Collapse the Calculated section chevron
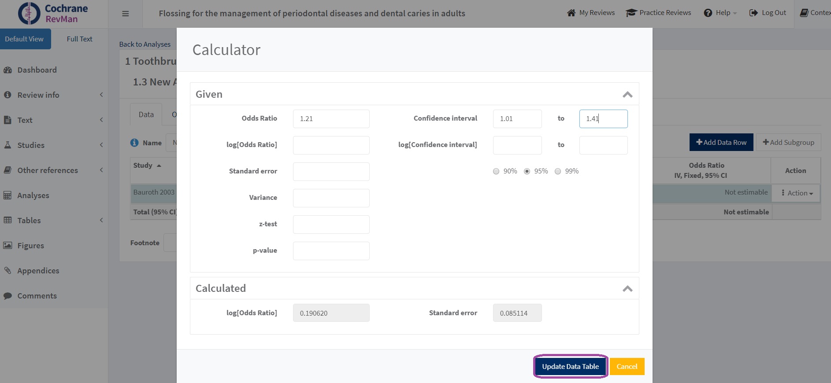Image resolution: width=831 pixels, height=383 pixels. coord(627,289)
